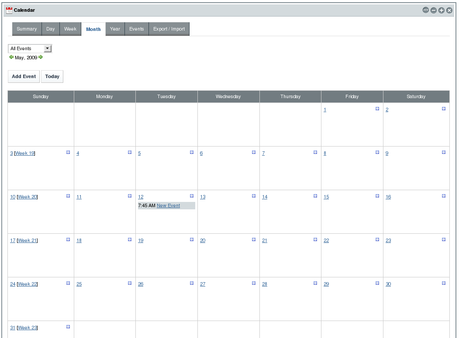The image size is (459, 338).
Task: Open the Week 21 link
Action: click(x=28, y=240)
